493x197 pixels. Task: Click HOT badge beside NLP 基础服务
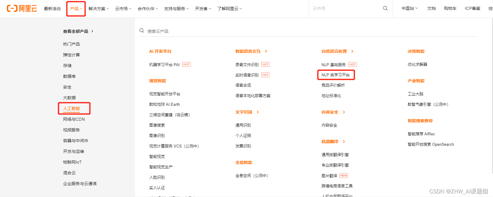[353, 64]
